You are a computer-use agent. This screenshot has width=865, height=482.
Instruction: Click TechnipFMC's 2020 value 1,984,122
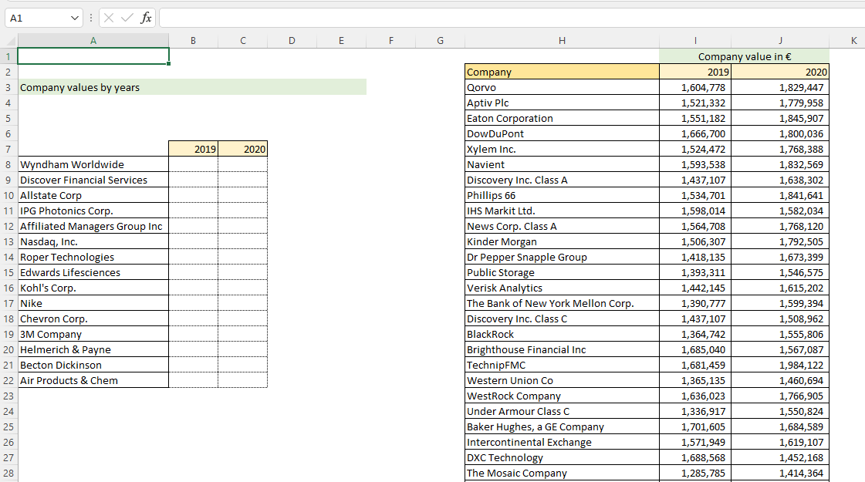tap(780, 366)
